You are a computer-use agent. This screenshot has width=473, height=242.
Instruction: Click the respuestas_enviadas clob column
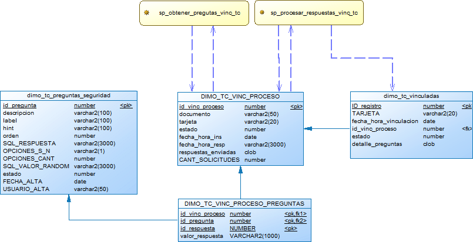[206, 152]
